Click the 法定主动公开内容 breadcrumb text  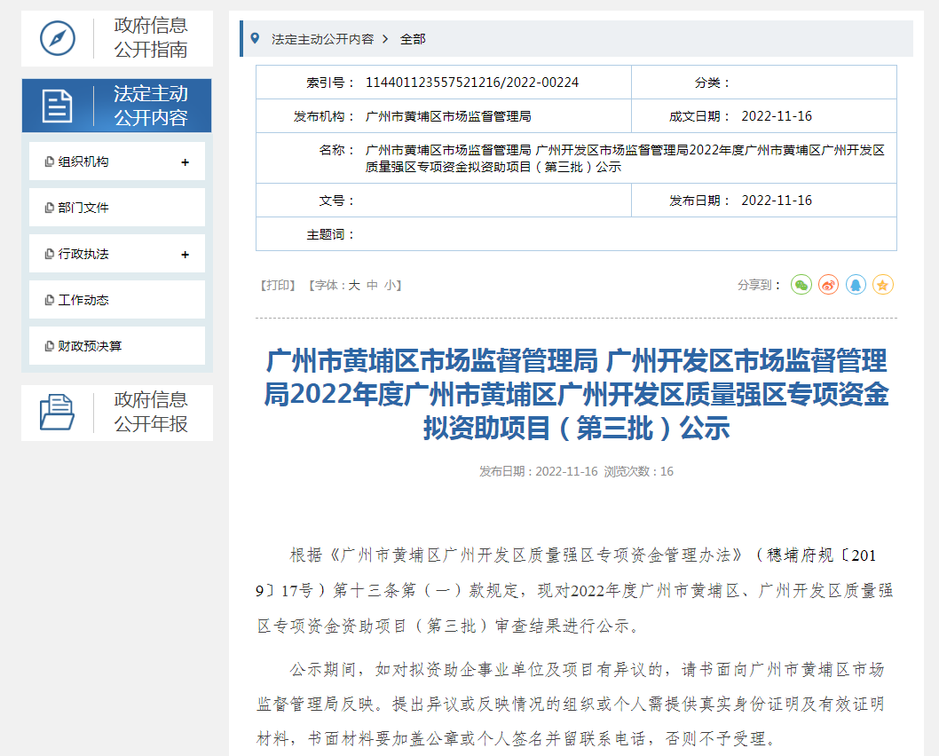pos(322,39)
